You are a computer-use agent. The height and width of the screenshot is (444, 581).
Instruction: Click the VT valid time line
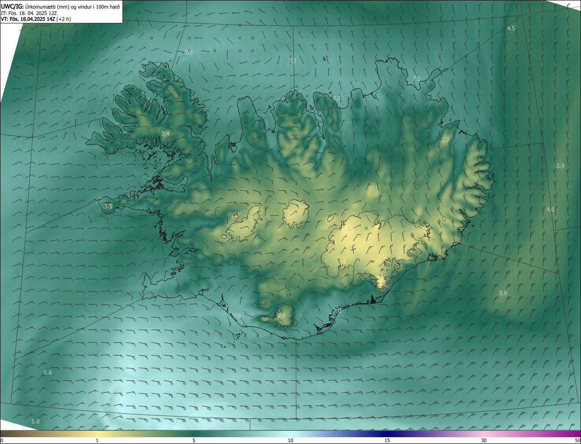36,19
